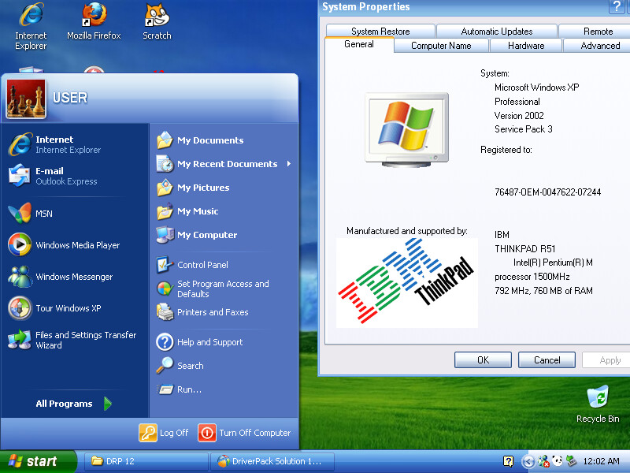Click product ID 76487-OEM-0047622-07244

547,192
